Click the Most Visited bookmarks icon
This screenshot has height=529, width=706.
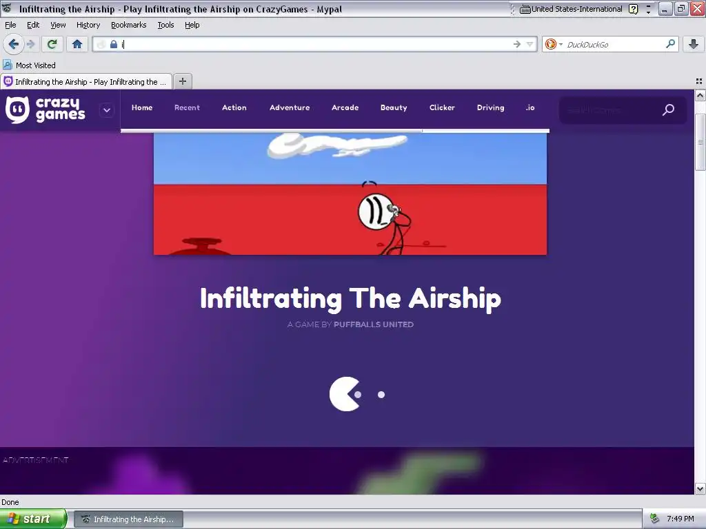point(7,65)
